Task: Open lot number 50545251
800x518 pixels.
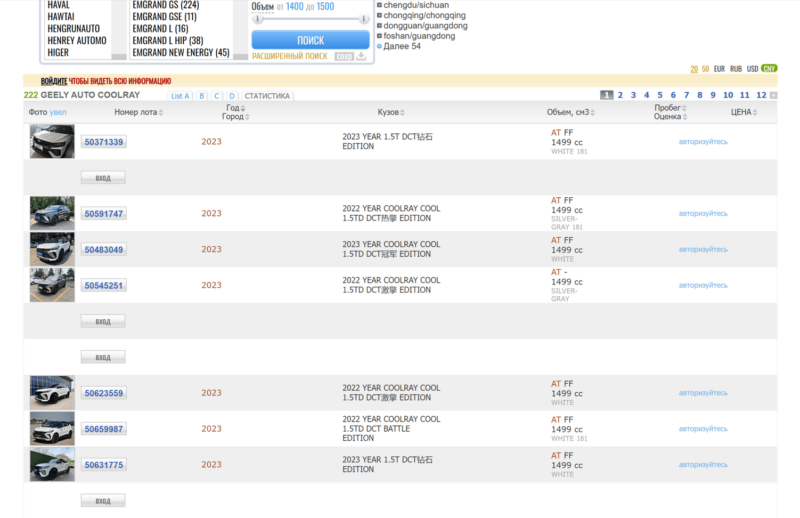Action: [104, 286]
